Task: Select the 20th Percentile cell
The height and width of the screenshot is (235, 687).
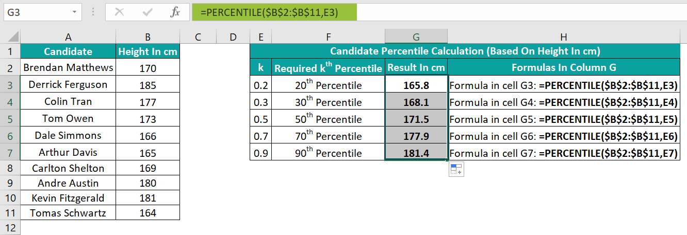Action: coord(329,85)
